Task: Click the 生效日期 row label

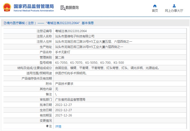Action: 46,110
